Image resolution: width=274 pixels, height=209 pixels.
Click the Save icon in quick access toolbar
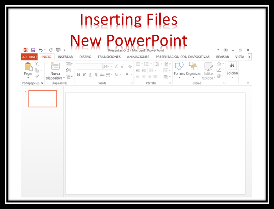pos(33,50)
